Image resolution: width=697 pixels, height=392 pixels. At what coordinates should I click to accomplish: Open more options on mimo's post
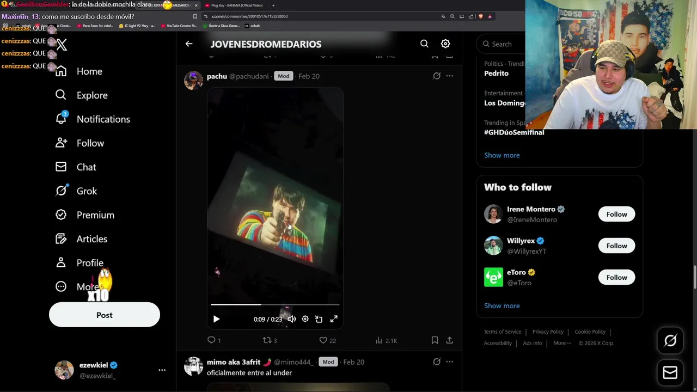point(449,362)
